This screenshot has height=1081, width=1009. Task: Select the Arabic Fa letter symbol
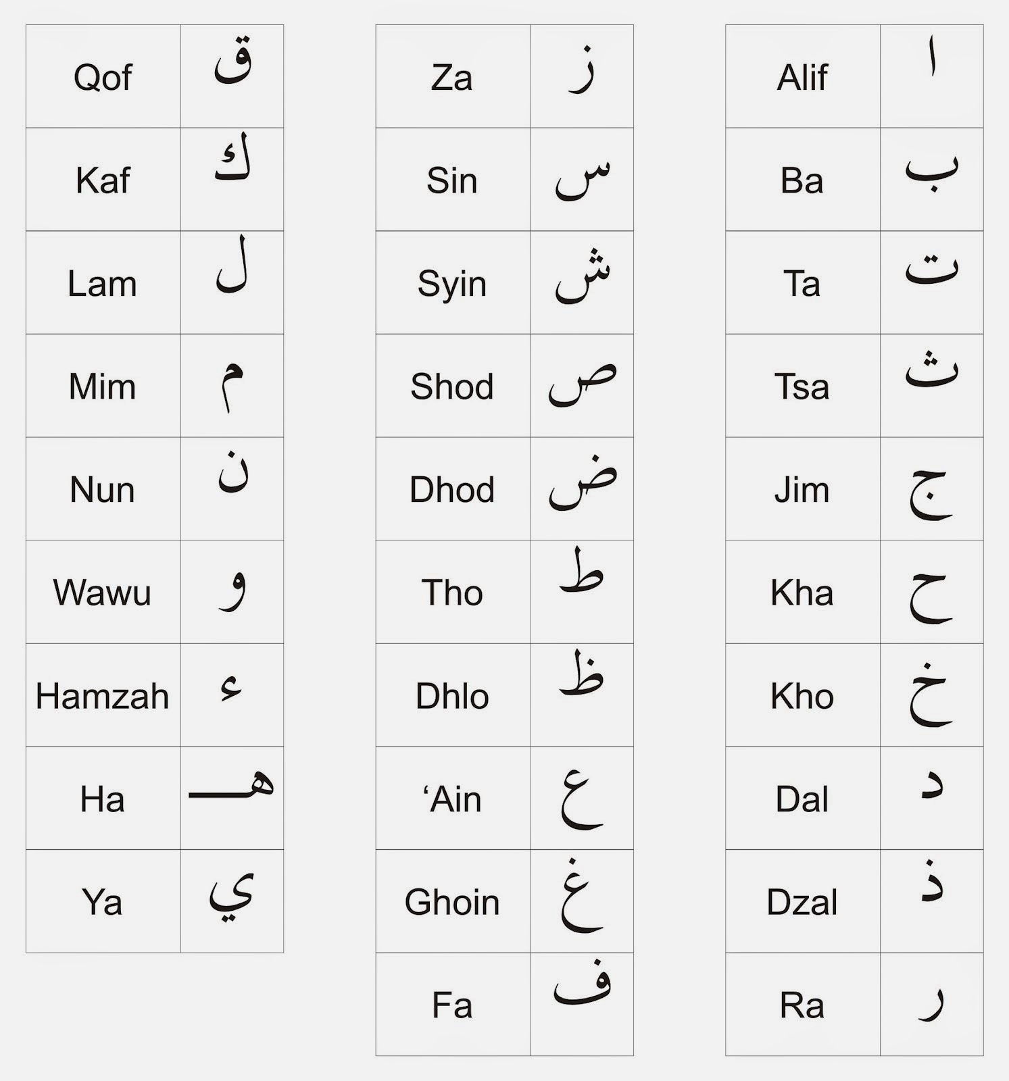coord(582,984)
